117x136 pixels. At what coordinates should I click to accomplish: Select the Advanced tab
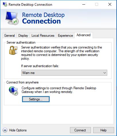click(x=83, y=35)
